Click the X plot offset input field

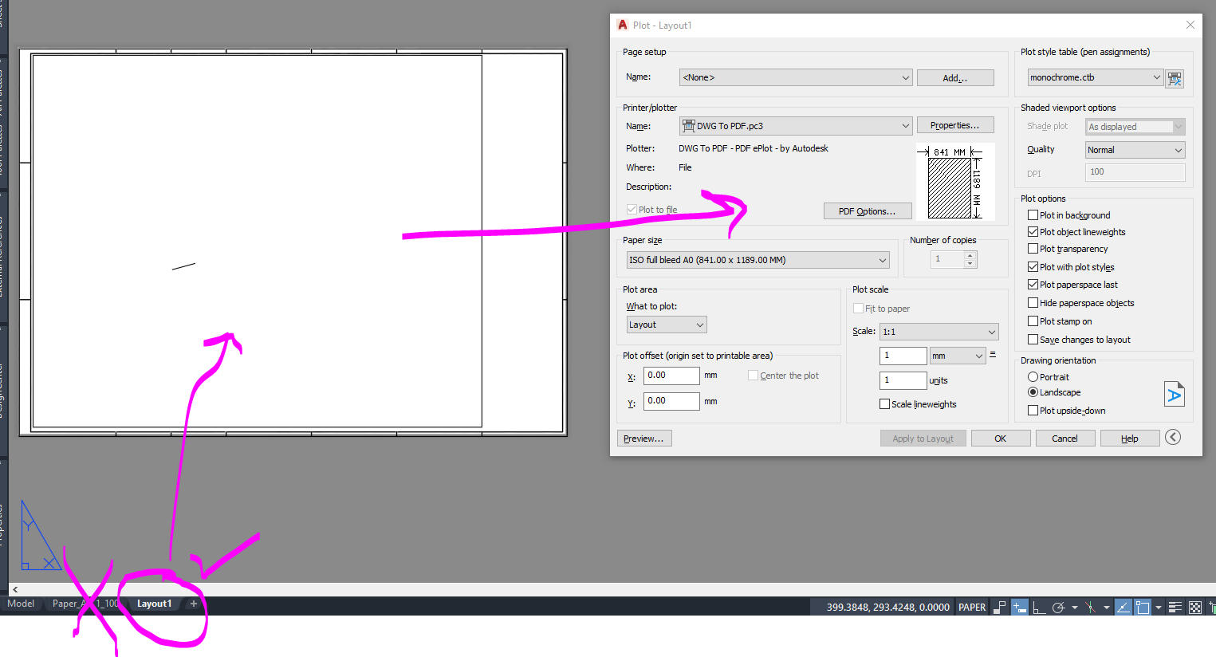[x=671, y=375]
